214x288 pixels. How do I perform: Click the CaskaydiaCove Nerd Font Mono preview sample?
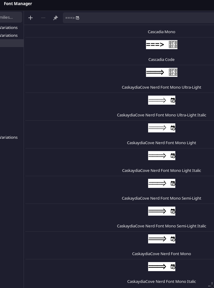161,239
